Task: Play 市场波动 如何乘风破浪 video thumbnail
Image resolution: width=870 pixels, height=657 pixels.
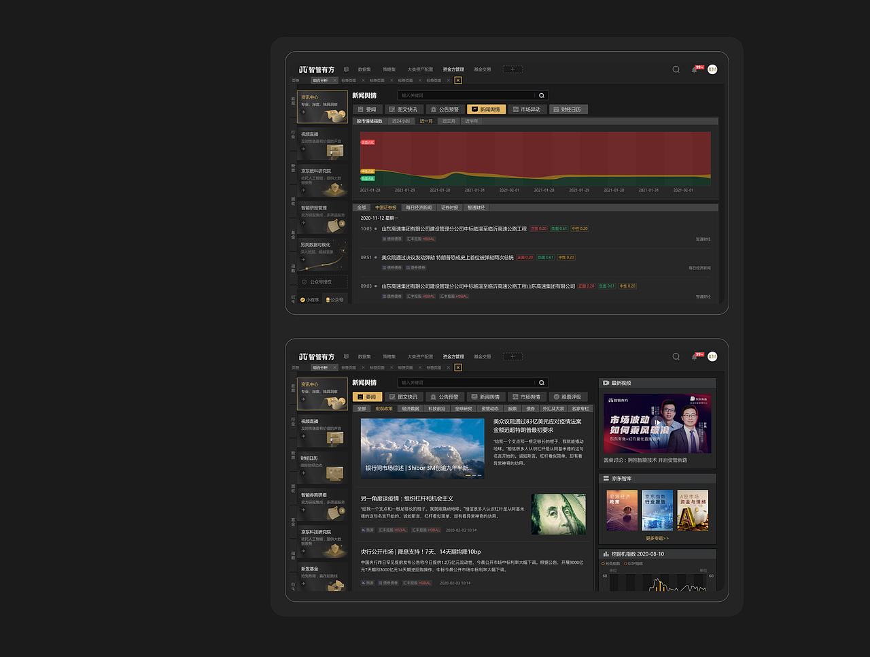Action: tap(657, 424)
